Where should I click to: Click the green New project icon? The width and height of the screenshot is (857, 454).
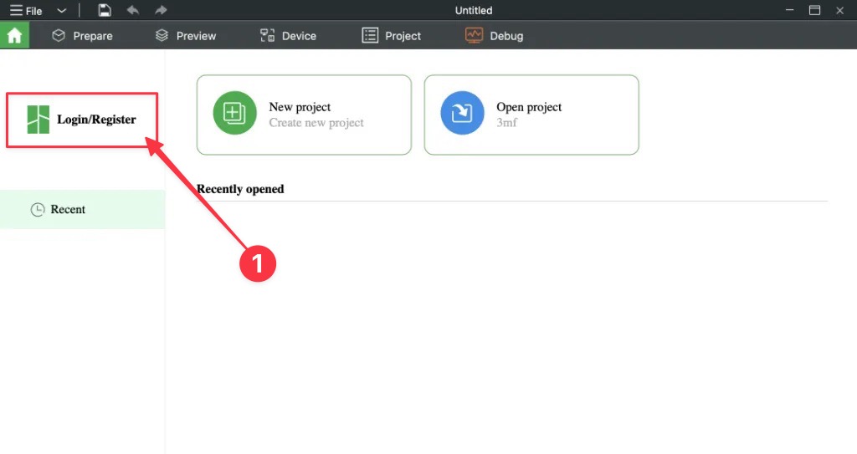pos(233,113)
